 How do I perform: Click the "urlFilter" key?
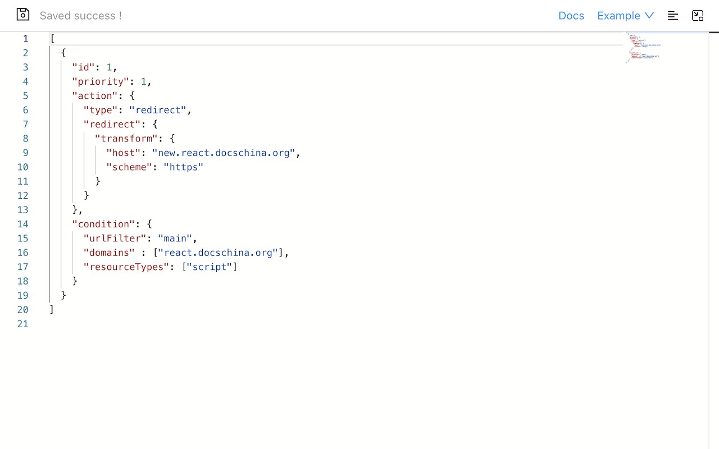click(x=115, y=239)
